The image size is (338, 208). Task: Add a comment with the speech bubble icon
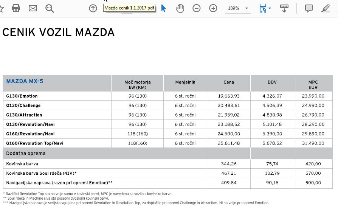[309, 8]
